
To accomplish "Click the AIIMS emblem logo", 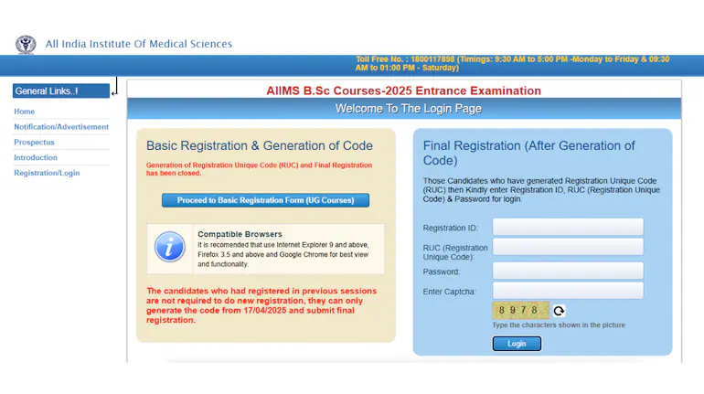I will pyautogui.click(x=26, y=44).
